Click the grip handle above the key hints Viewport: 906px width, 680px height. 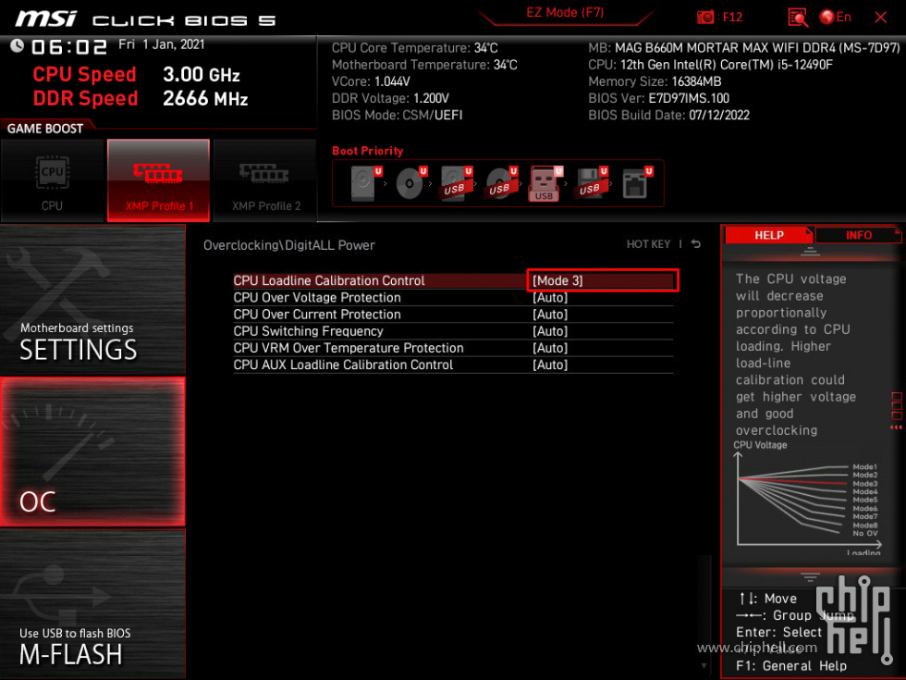pos(810,577)
